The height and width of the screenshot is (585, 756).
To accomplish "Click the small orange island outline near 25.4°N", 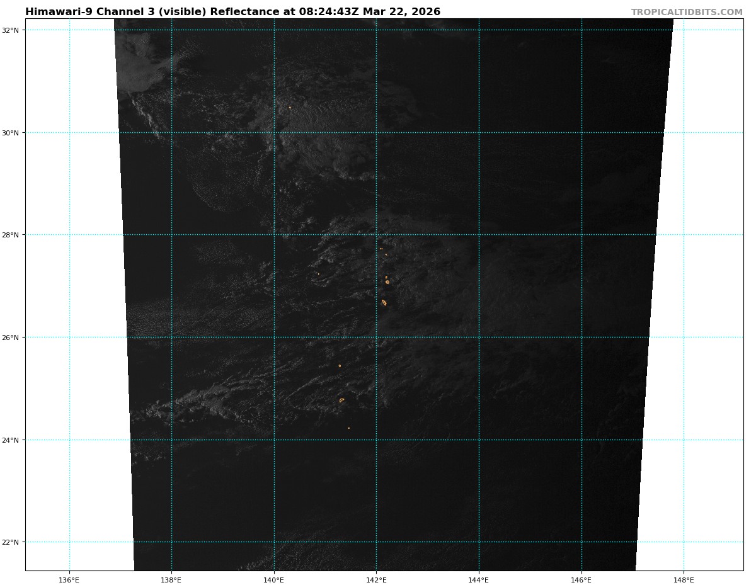I will click(x=340, y=366).
